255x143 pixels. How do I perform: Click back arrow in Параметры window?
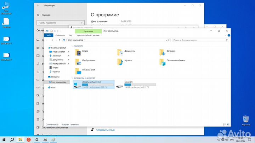pyautogui.click(x=38, y=5)
